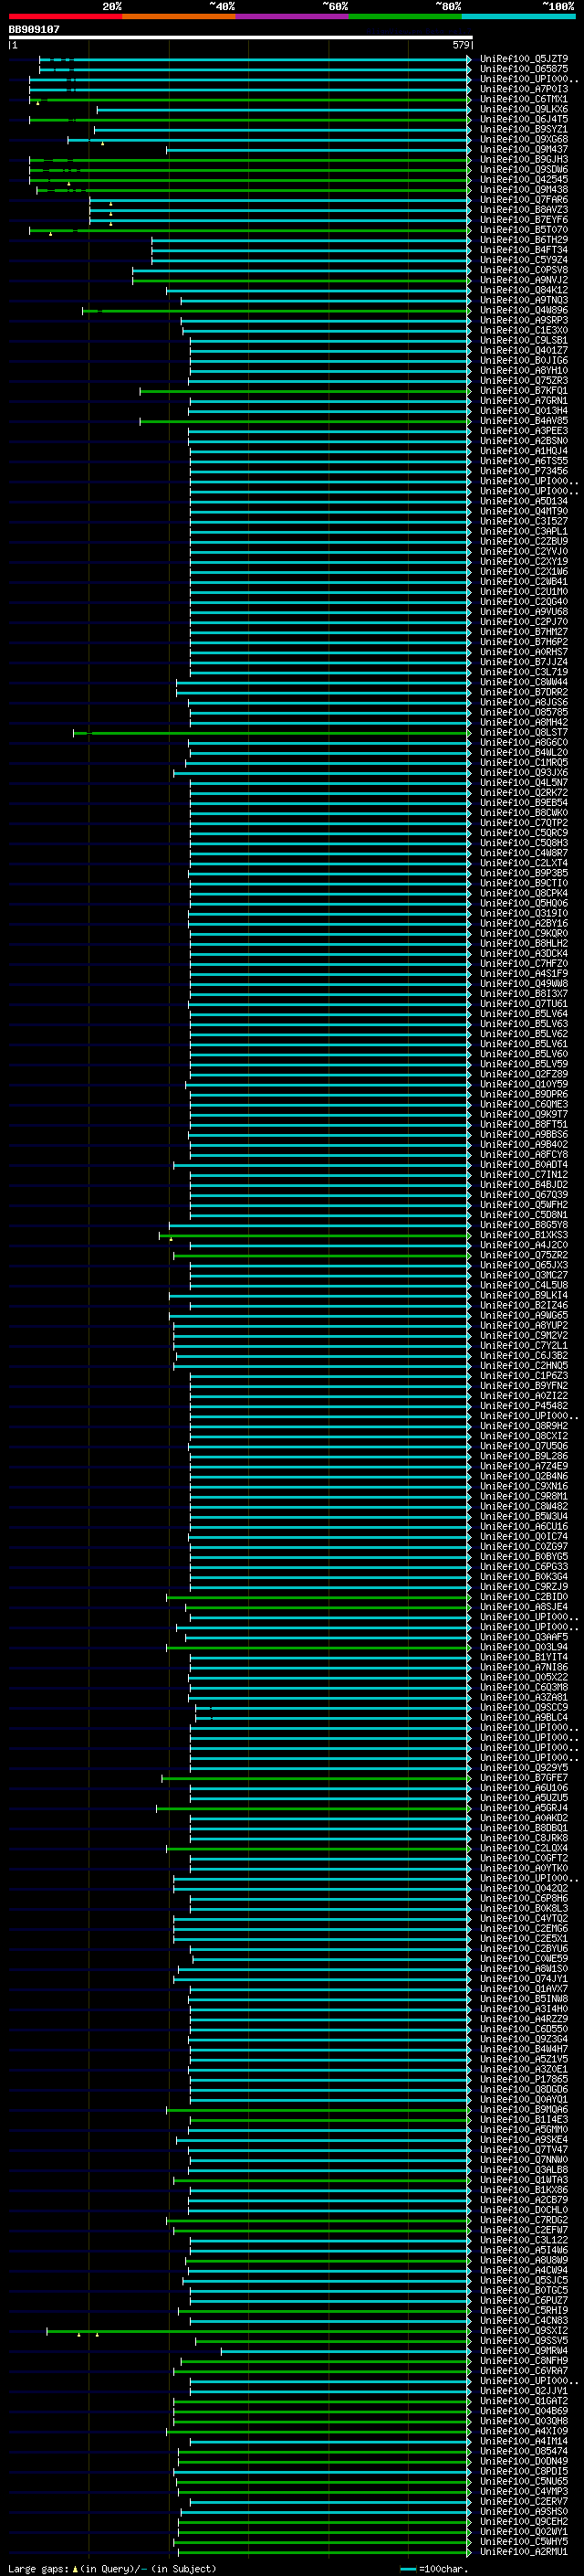Select the label UniRef100_B4WL20
Screen dimensions: 584x2576
(x=524, y=752)
